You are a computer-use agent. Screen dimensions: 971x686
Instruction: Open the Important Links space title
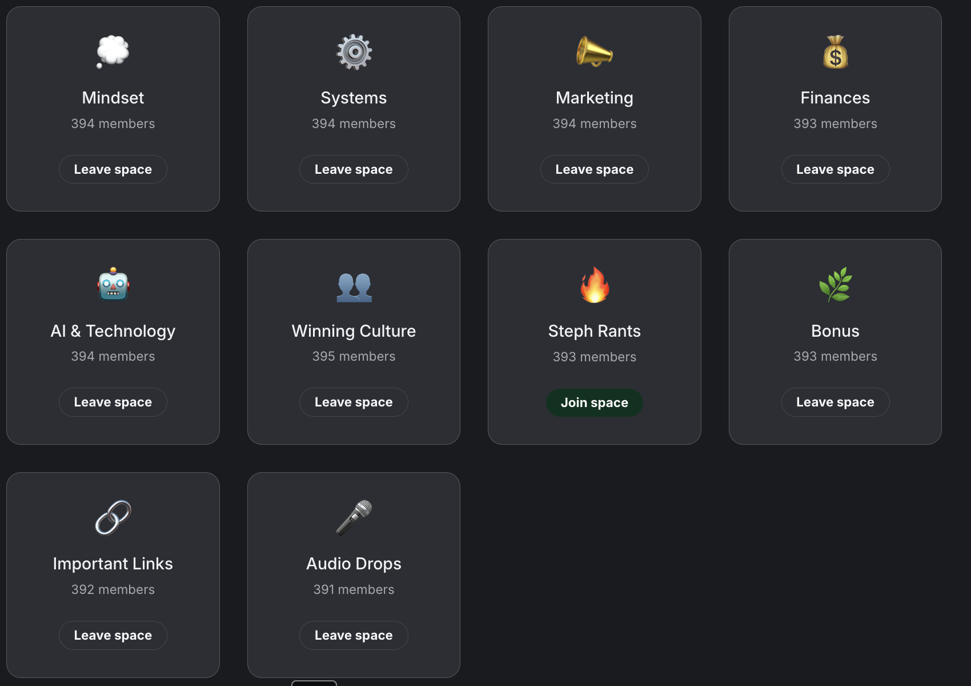coord(113,564)
